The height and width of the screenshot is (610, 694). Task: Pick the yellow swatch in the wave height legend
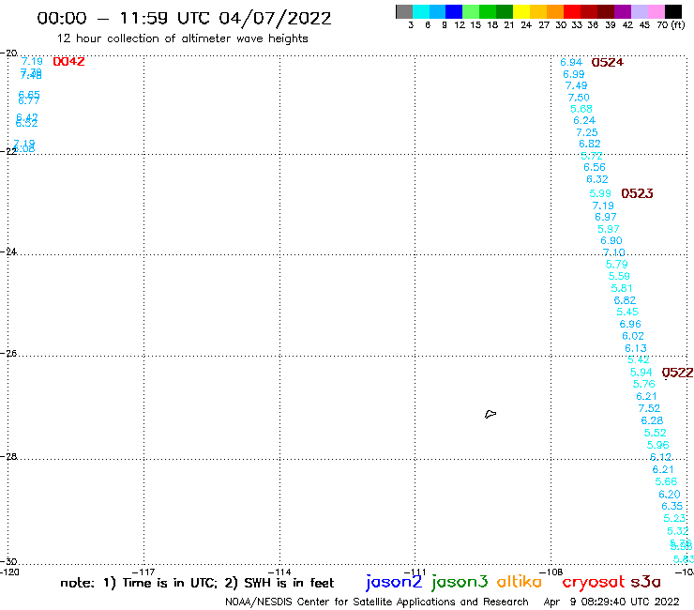click(x=521, y=11)
